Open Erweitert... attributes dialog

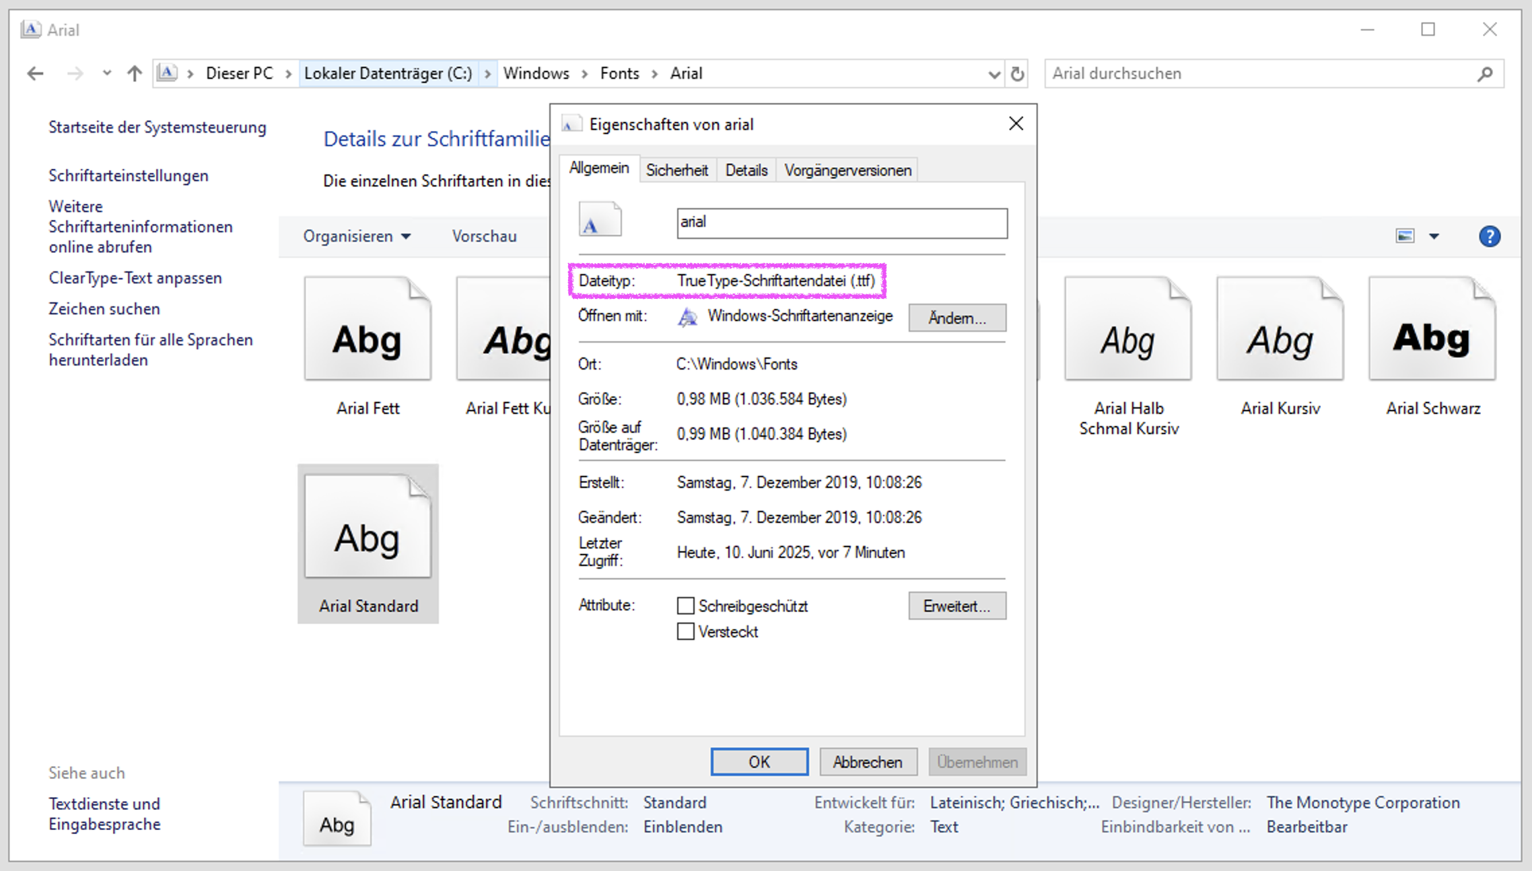(x=957, y=606)
